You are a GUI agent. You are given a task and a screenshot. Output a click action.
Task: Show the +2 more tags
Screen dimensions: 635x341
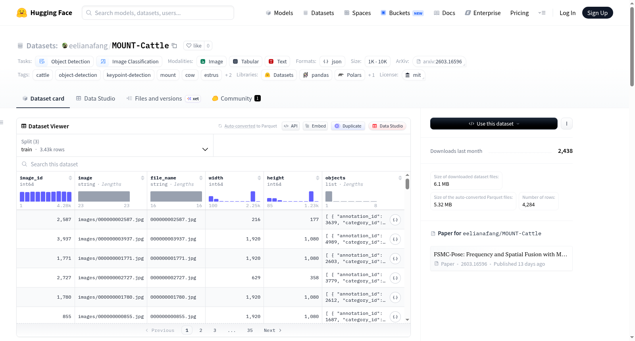point(228,75)
